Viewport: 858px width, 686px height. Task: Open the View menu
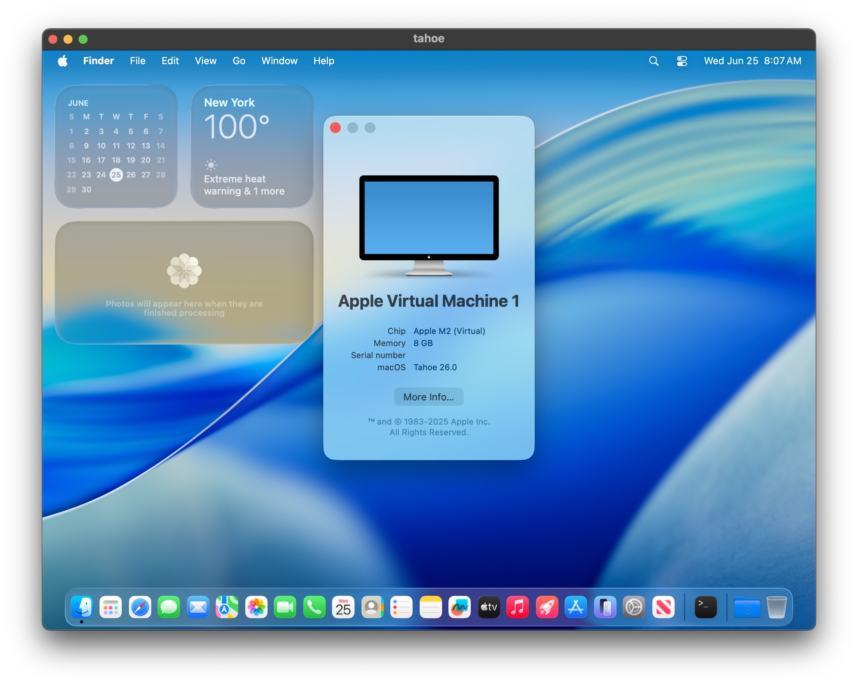point(205,61)
